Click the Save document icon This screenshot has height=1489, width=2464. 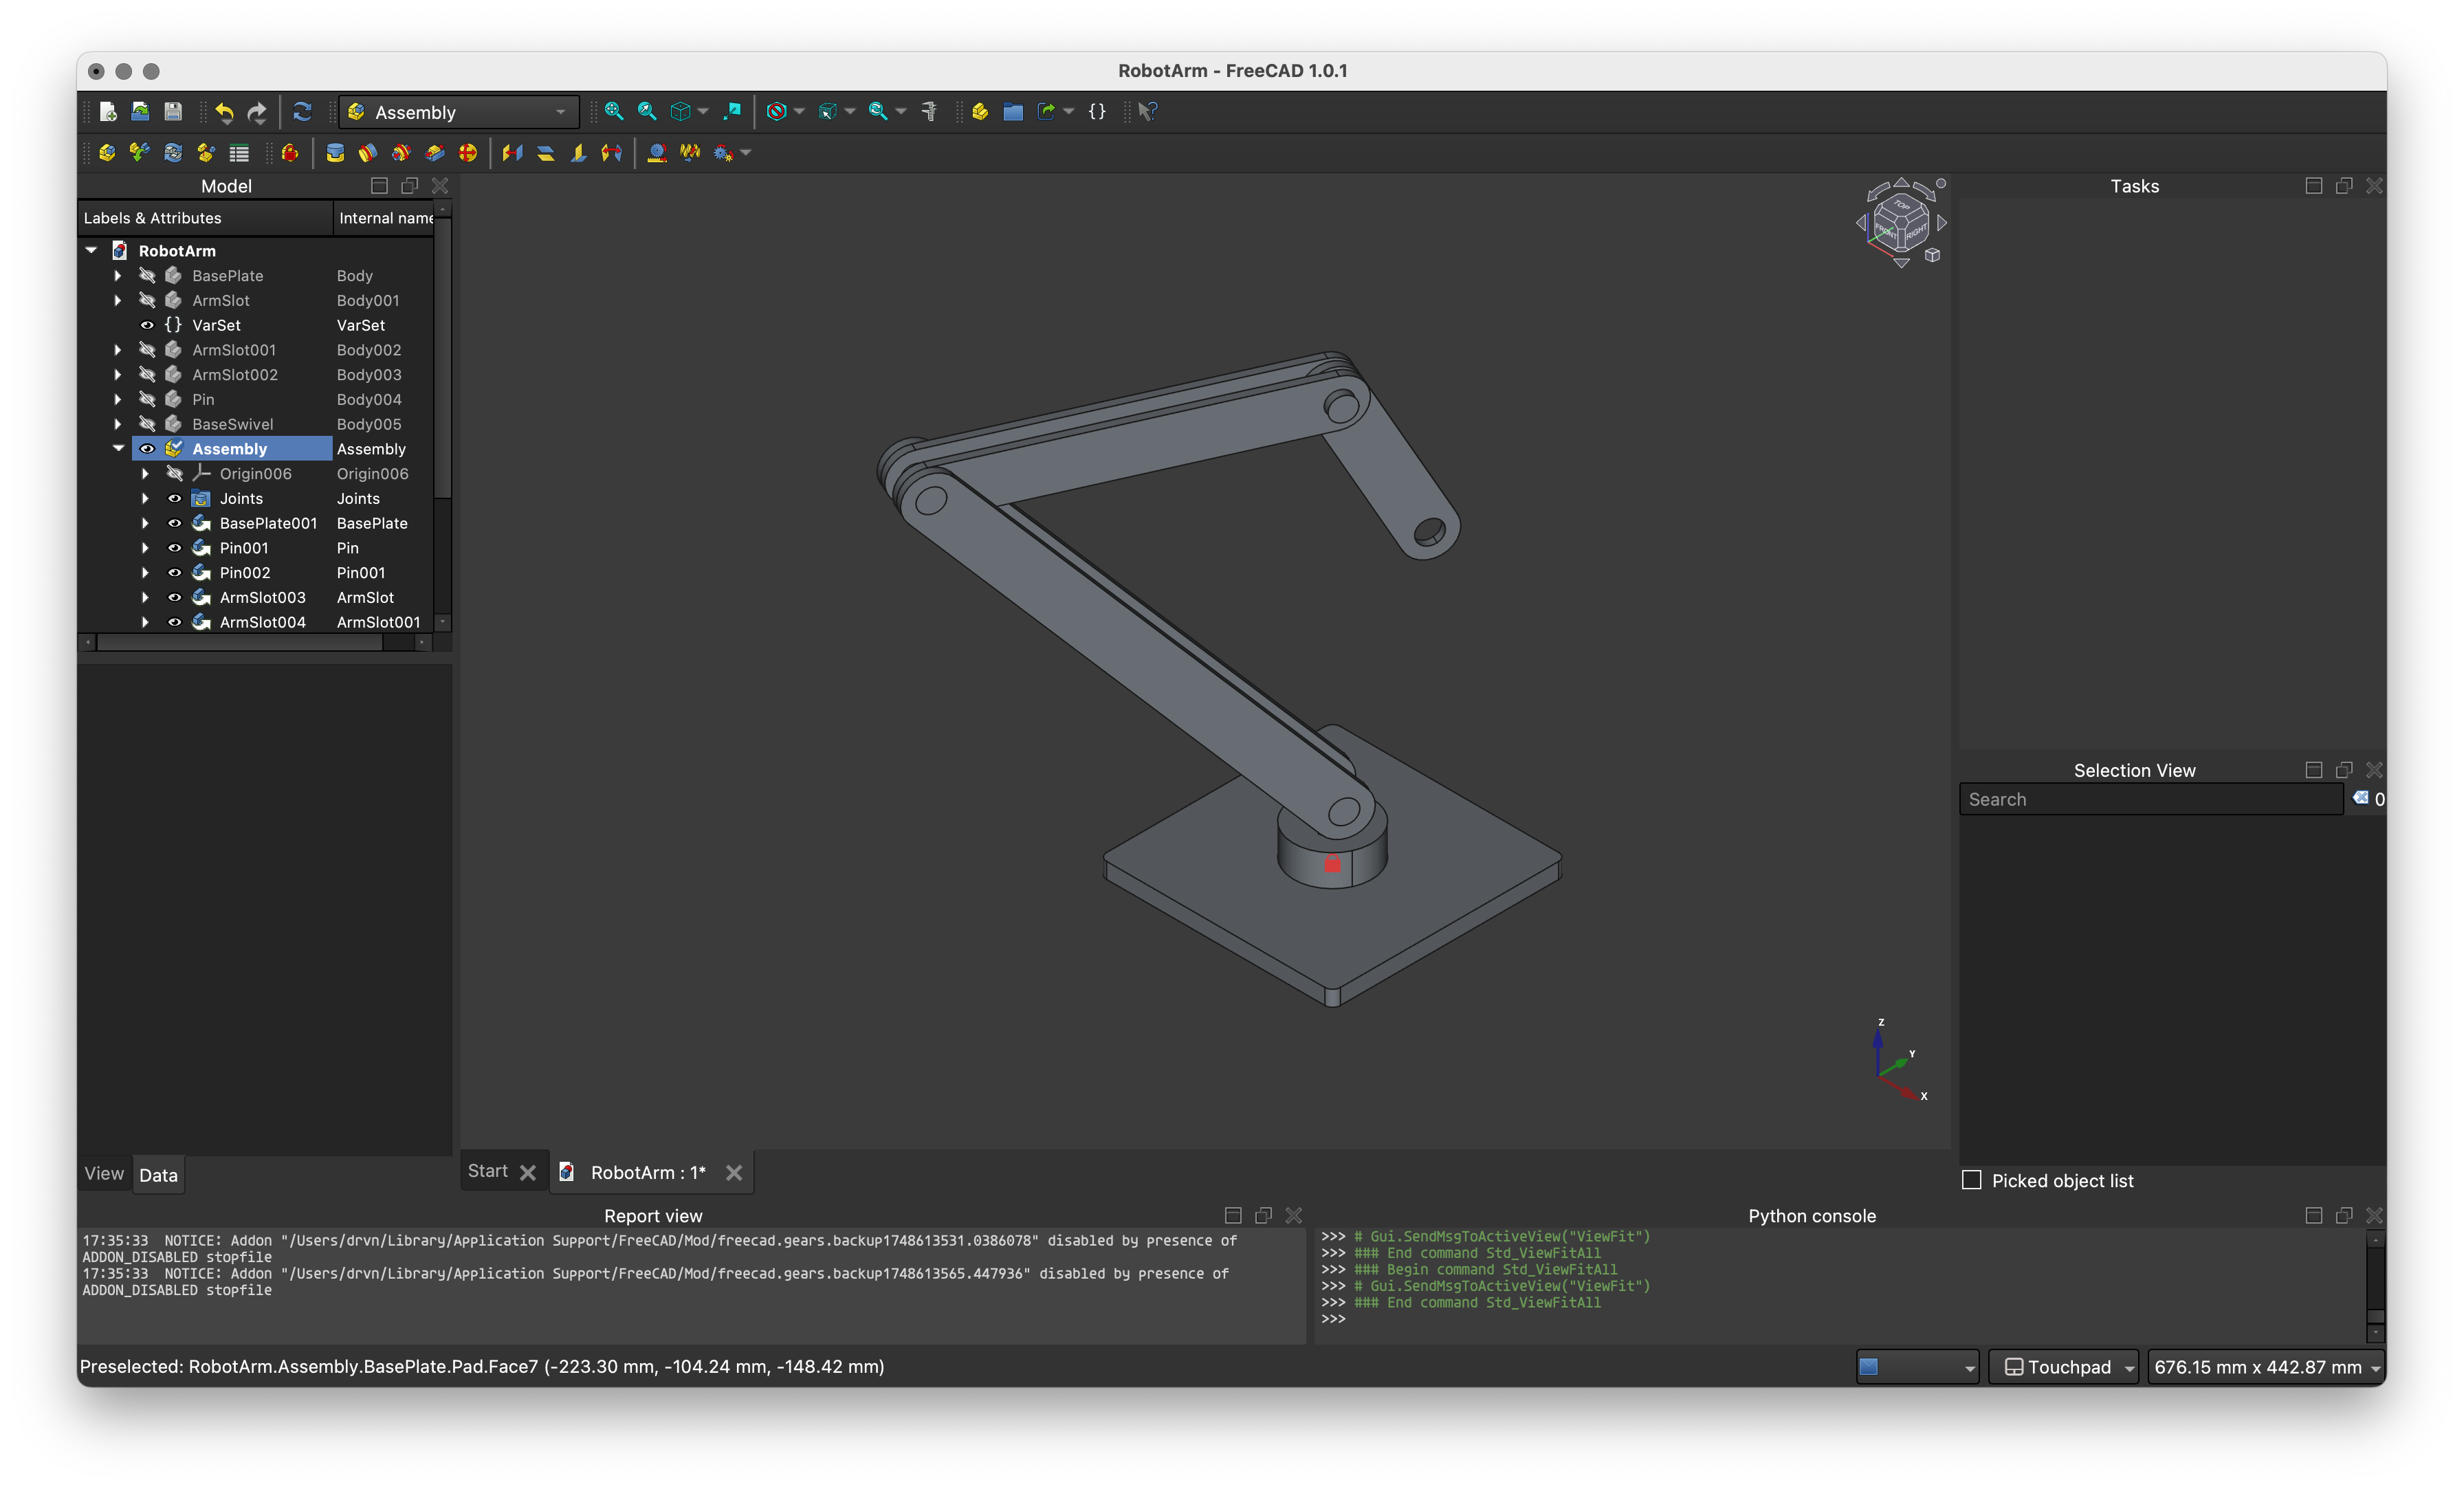coord(173,112)
